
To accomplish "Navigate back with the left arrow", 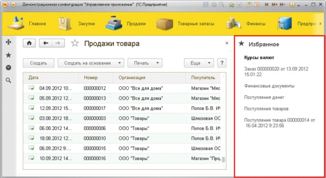I will click(45, 43).
